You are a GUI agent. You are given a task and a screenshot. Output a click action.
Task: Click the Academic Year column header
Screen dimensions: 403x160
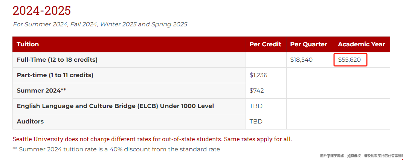[361, 44]
